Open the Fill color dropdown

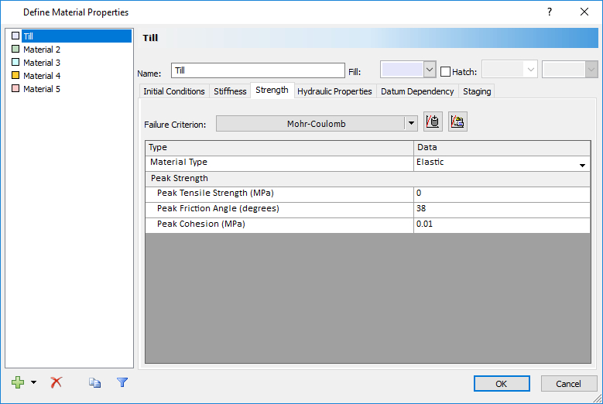(x=430, y=70)
